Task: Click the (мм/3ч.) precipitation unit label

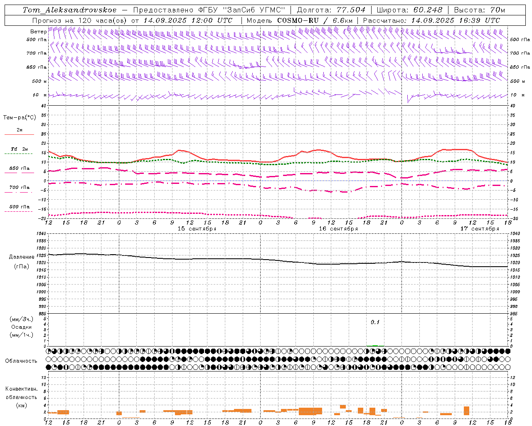Action: point(22,319)
